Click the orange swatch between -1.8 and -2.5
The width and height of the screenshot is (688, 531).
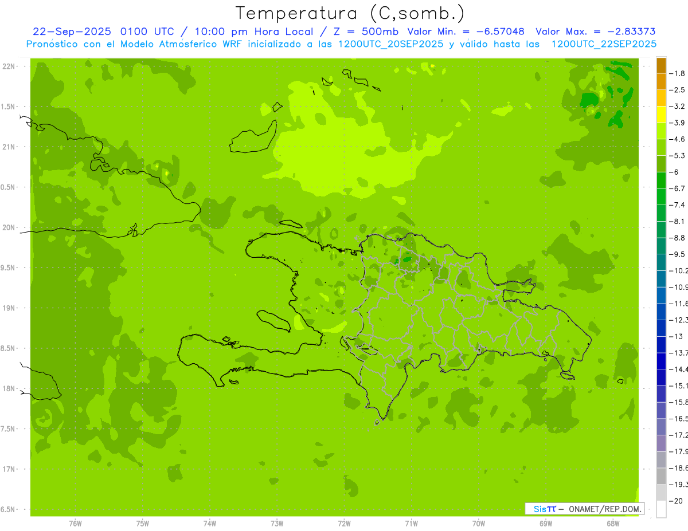661,82
